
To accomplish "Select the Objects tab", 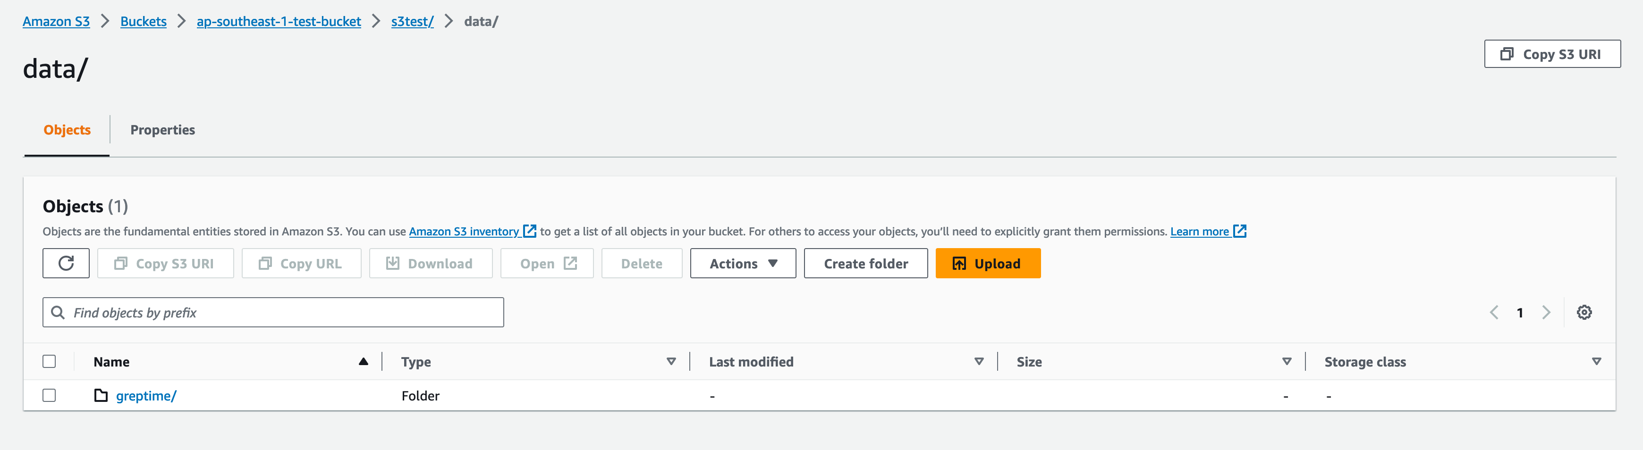I will pos(67,130).
